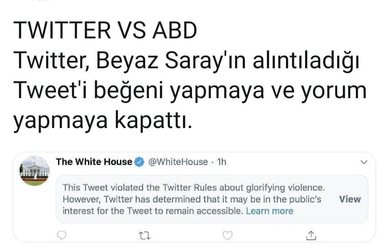This screenshot has height=252, width=389.
Task: Like the tweet with heart icon
Action: coord(227,235)
